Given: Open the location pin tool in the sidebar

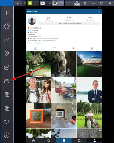Looking at the screenshot, I should point(7,53).
